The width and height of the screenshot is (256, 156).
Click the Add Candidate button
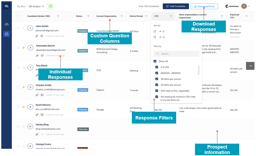pos(176,6)
